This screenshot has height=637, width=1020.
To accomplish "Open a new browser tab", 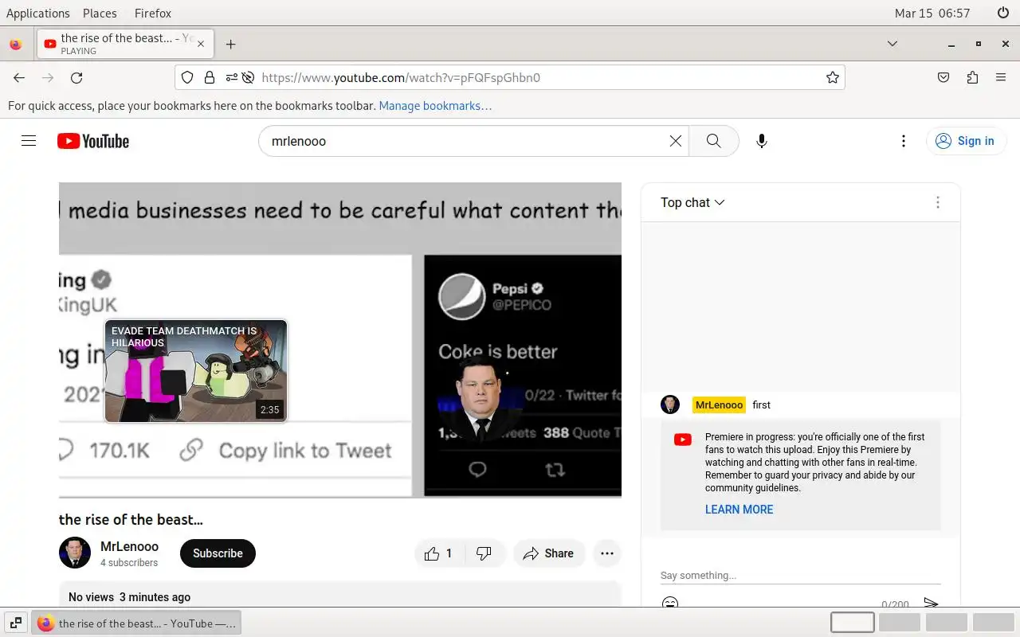I will [x=231, y=44].
